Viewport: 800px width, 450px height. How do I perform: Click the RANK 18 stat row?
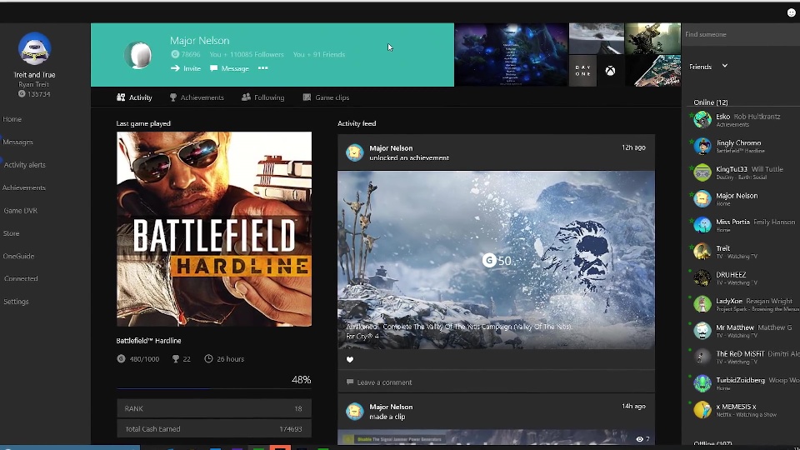[214, 408]
